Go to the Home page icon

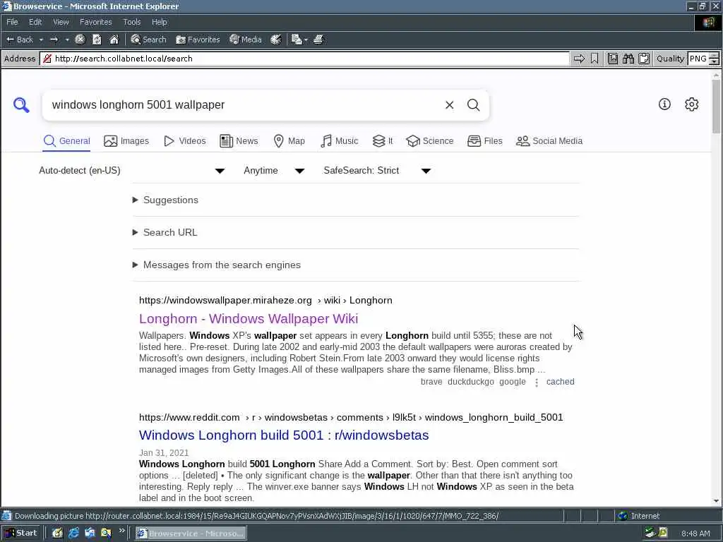point(114,40)
